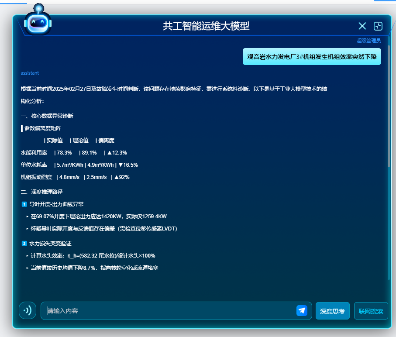Send message with the paper plane icon
Image resolution: width=396 pixels, height=337 pixels.
click(302, 310)
